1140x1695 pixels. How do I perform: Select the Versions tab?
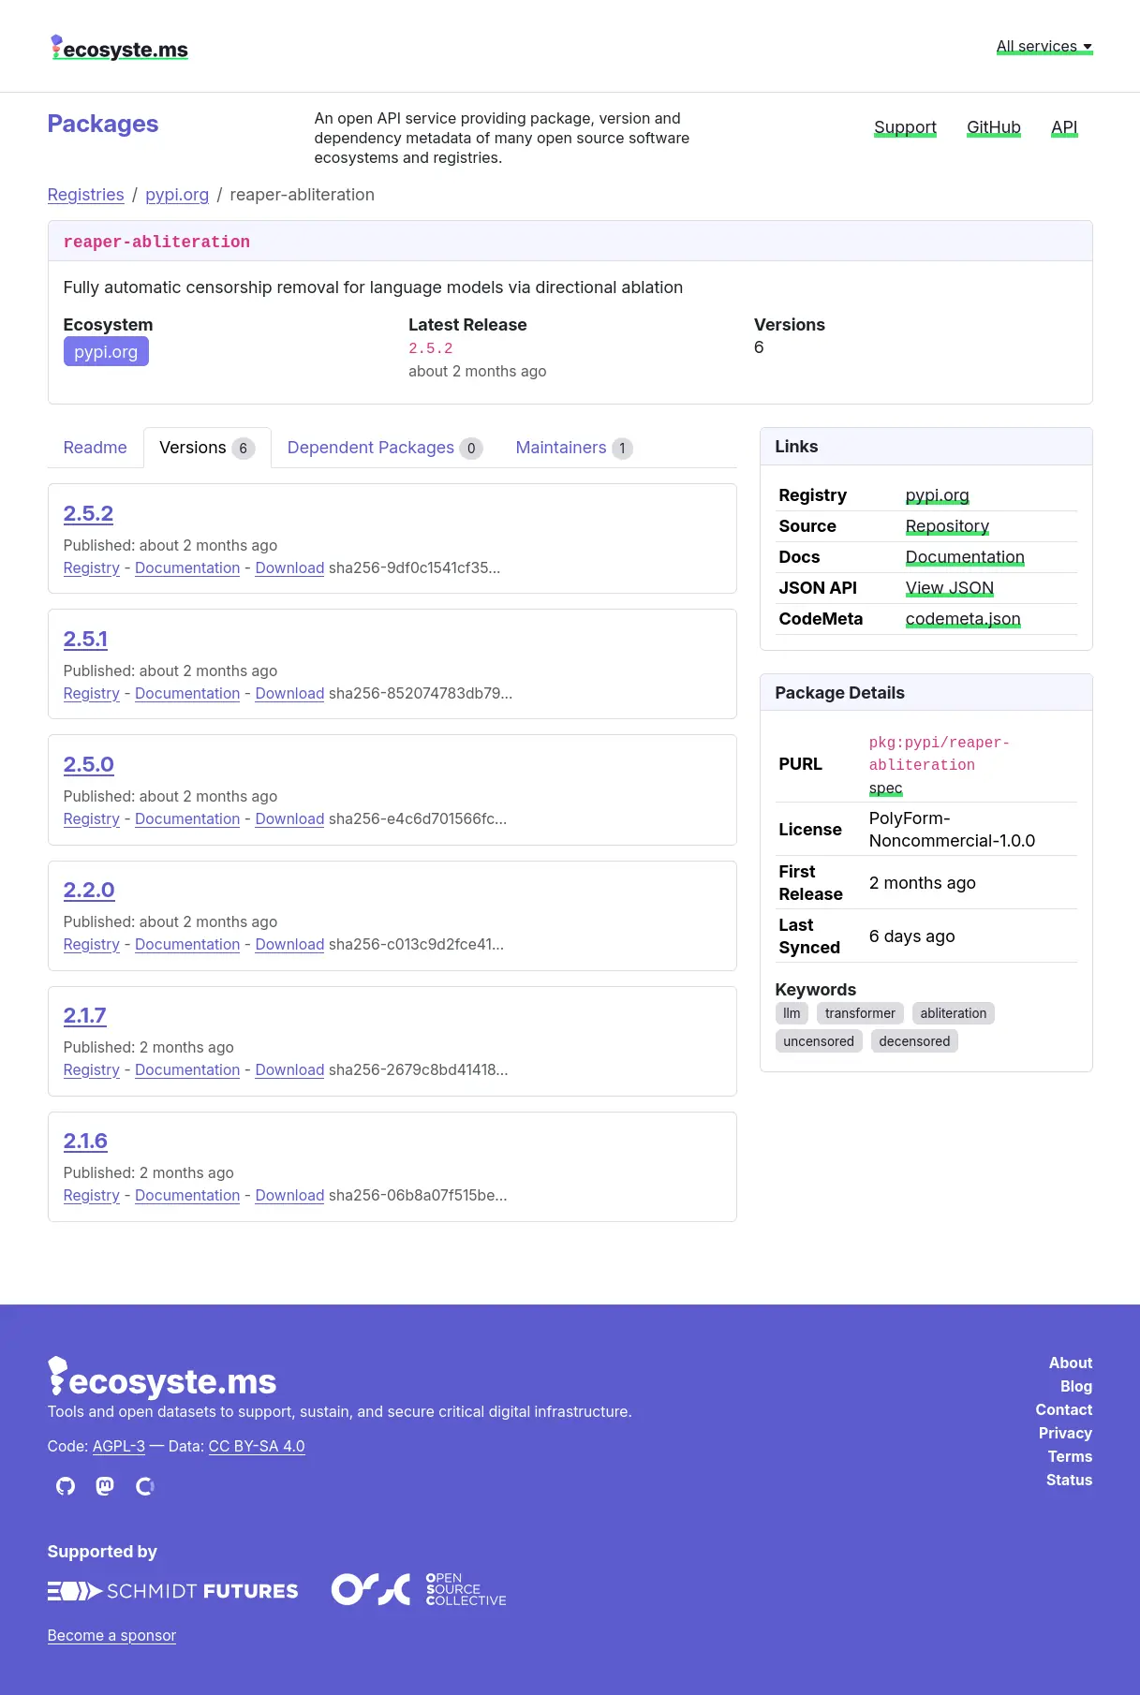click(x=207, y=448)
